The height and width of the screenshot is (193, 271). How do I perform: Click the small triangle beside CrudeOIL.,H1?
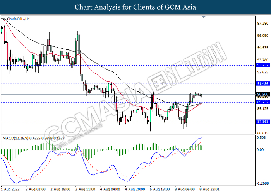pyautogui.click(x=3, y=19)
